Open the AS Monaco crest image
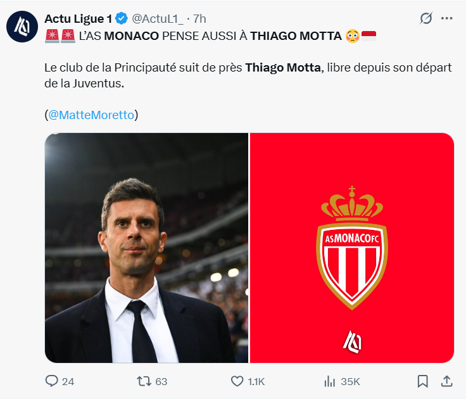This screenshot has height=399, width=466. point(352,248)
